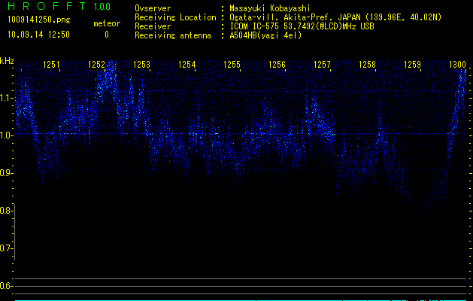Viewport: 473px width, 301px height.
Task: Click the 0.9 kHz axis label
Action: tap(7, 173)
